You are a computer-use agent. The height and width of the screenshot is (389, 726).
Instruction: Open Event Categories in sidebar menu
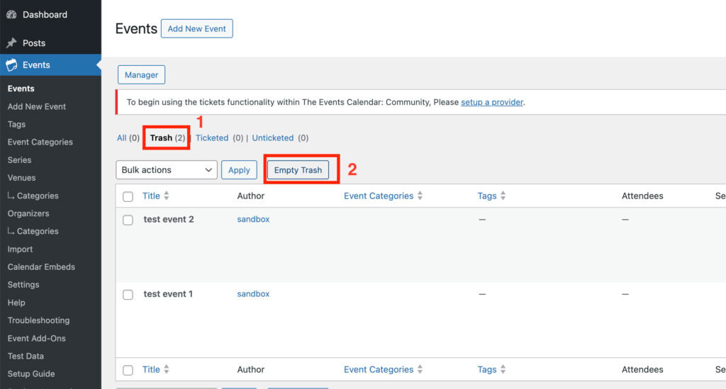point(40,142)
